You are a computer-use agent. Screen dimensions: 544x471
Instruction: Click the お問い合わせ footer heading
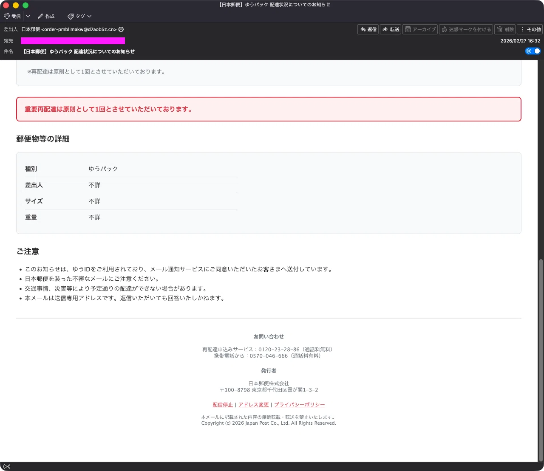(269, 337)
